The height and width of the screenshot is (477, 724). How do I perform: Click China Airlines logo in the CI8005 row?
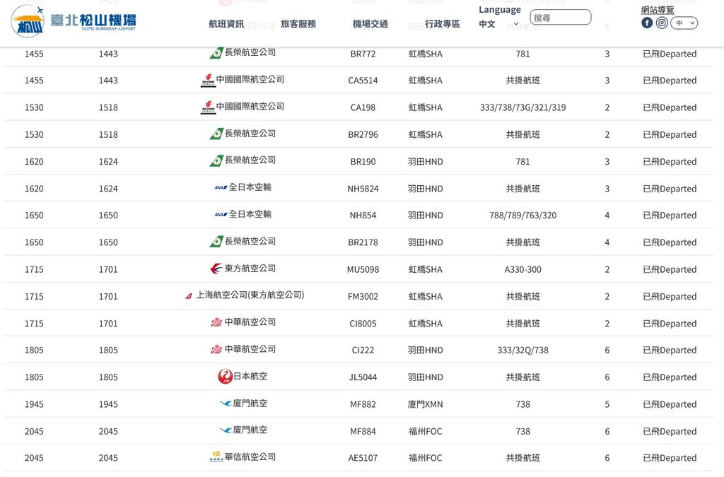[216, 322]
